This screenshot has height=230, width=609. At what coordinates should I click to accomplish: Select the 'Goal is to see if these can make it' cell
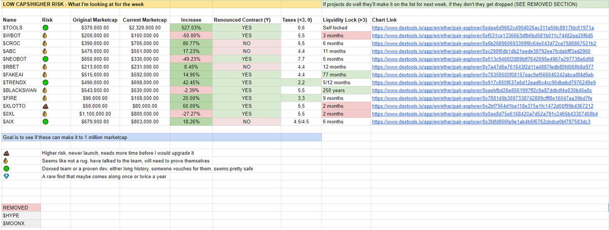coord(161,138)
